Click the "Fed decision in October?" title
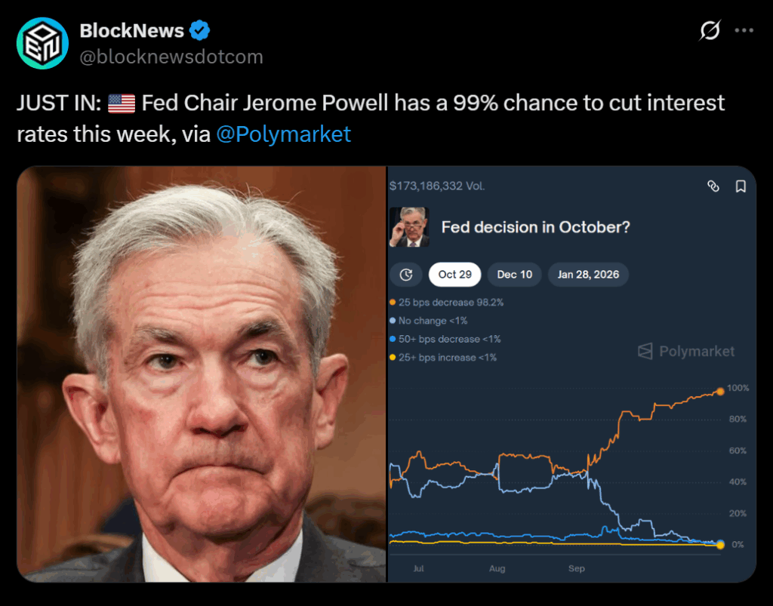The width and height of the screenshot is (773, 606). click(535, 227)
